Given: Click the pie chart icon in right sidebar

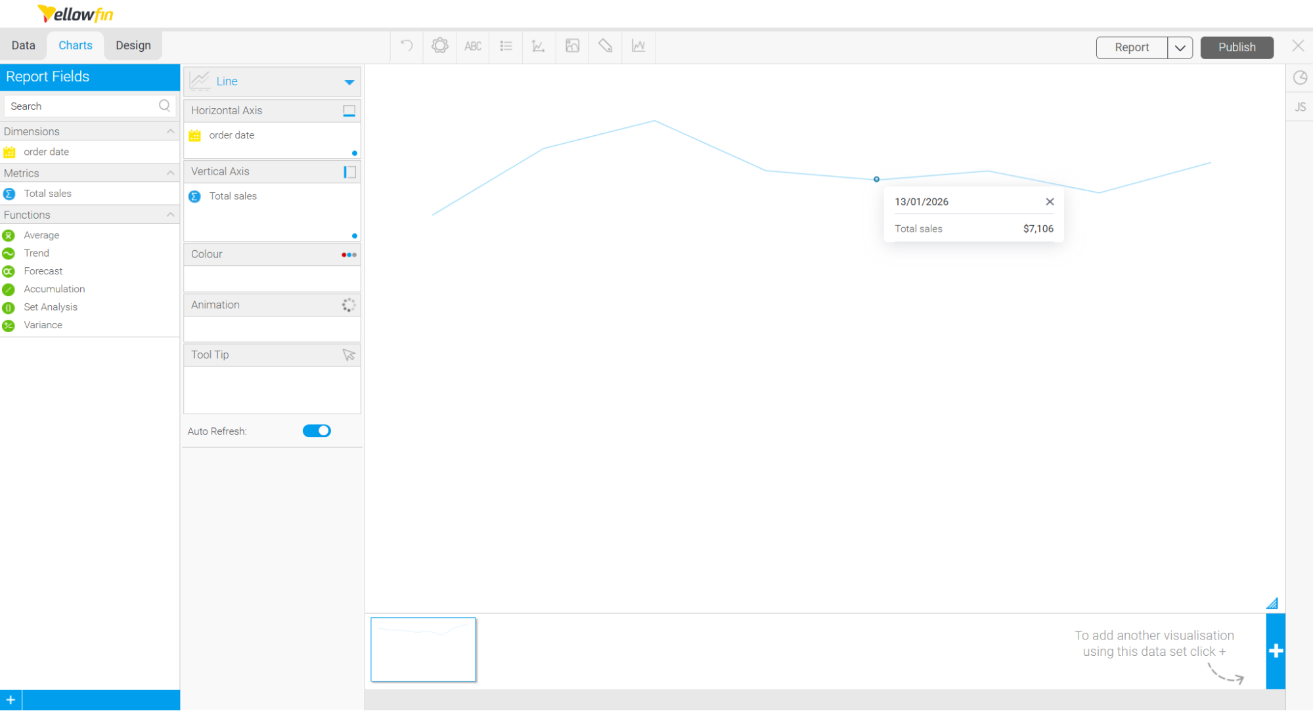Looking at the screenshot, I should 1300,77.
